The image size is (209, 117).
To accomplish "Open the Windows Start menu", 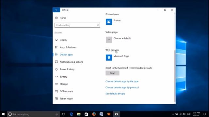I will click(3, 114).
